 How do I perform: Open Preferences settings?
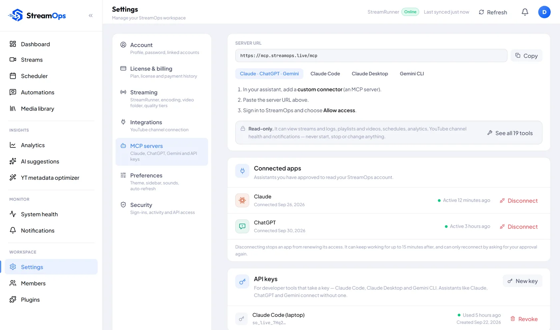click(162, 181)
